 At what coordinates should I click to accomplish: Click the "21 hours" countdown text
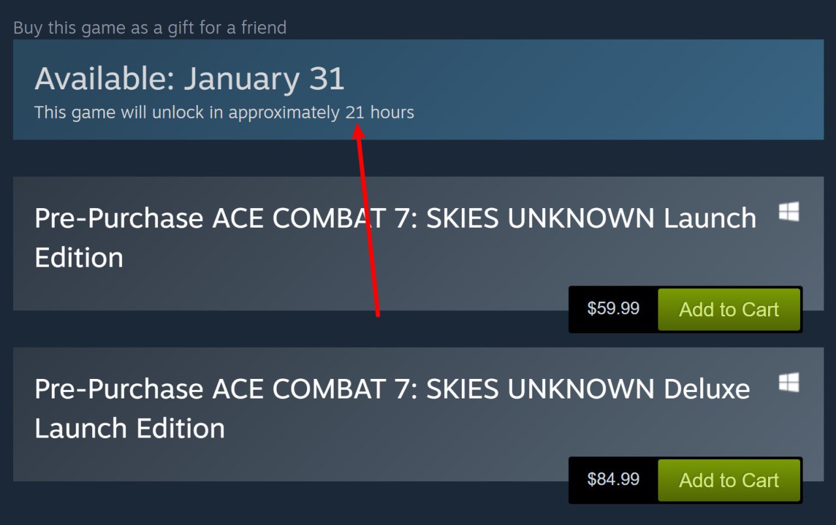click(x=379, y=113)
